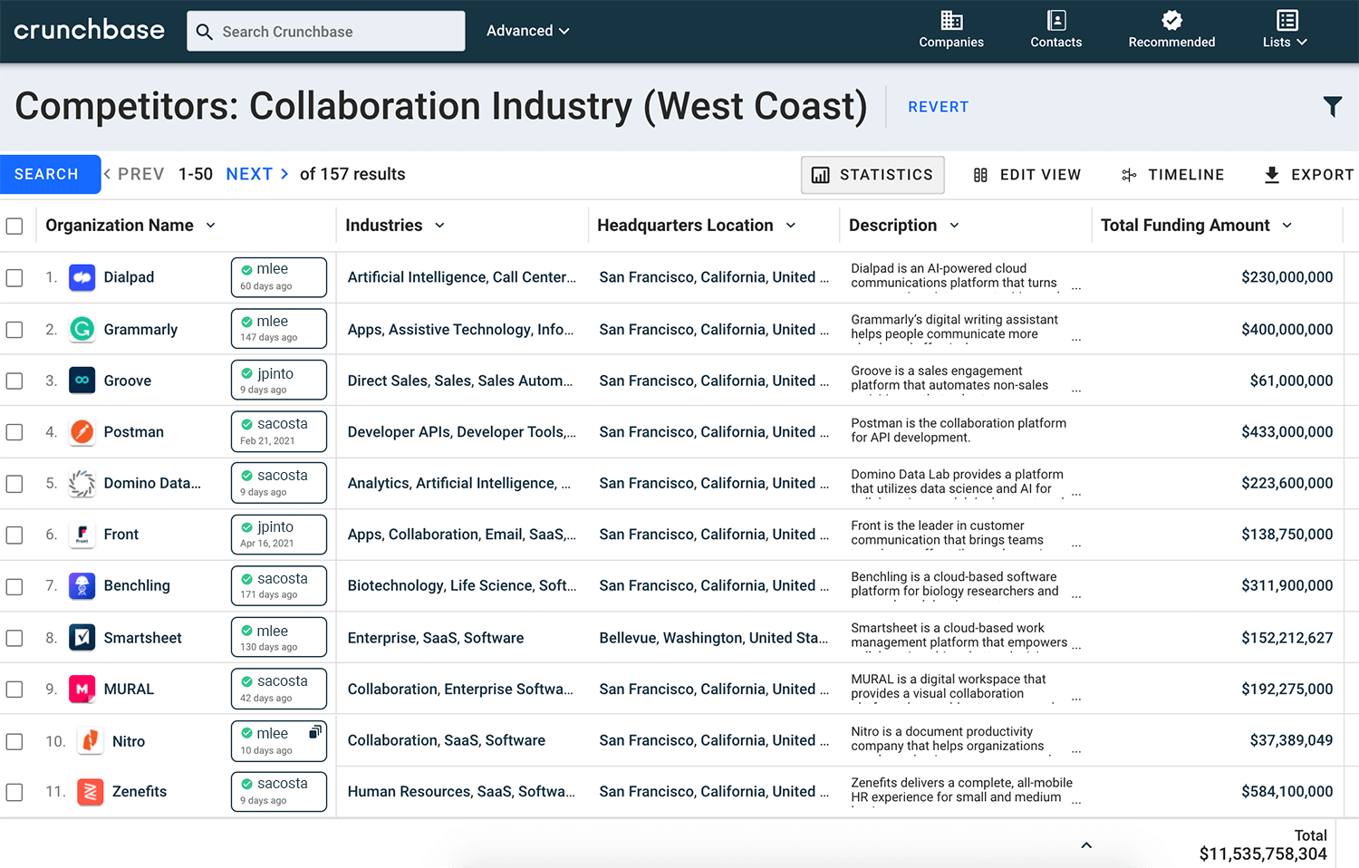Screen dimensions: 1359x868
Task: Open sacosta tag on MURAL row
Action: coord(279,689)
